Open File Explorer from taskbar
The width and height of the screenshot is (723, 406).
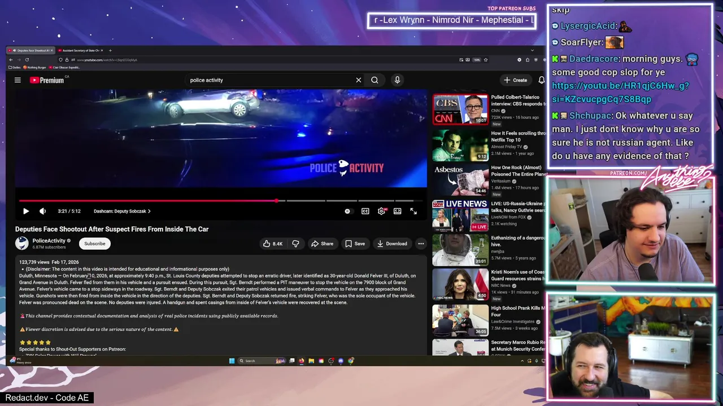click(311, 361)
